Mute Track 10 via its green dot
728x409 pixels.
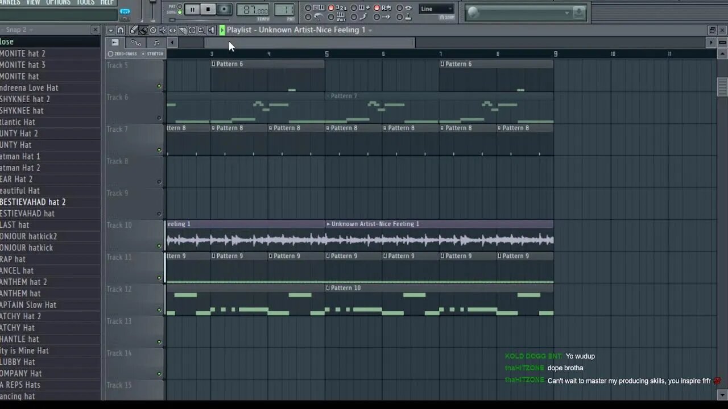point(159,246)
